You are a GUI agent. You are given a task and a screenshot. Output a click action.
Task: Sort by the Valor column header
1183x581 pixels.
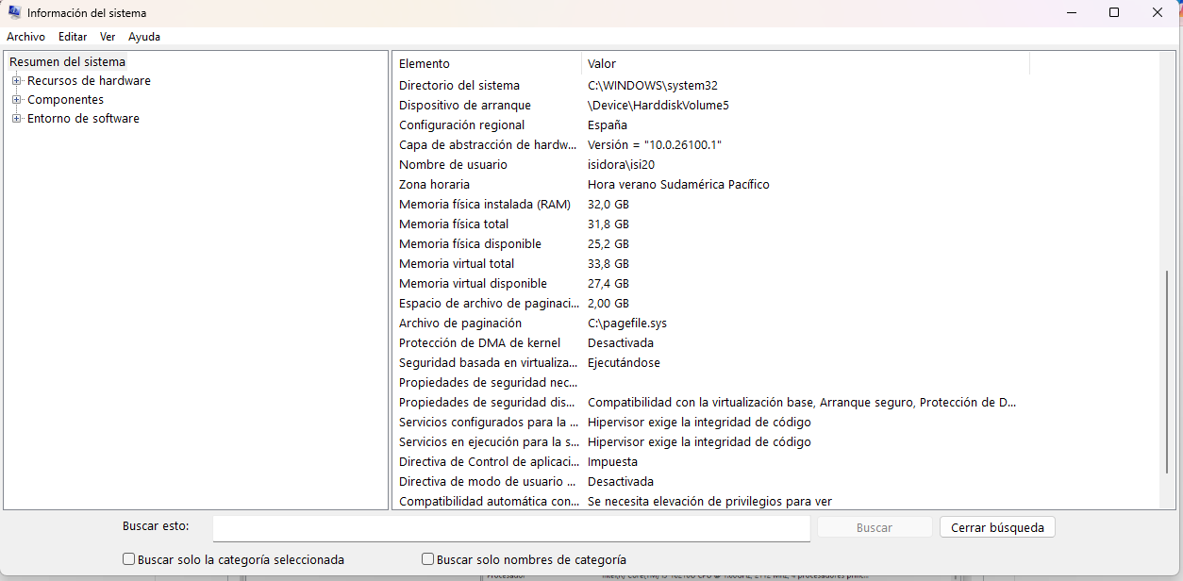(x=805, y=63)
